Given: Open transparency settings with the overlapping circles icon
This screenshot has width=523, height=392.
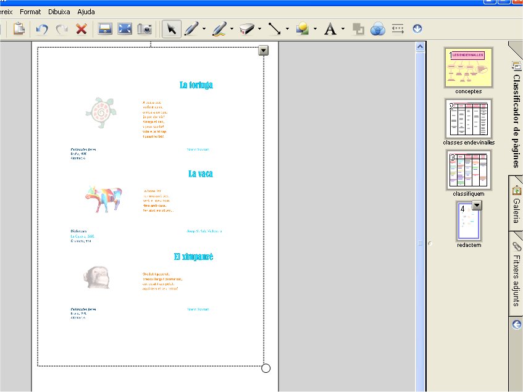Looking at the screenshot, I should click(378, 30).
